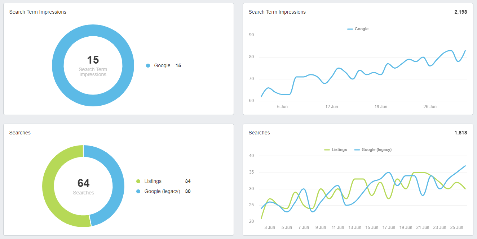Click the 2,198 total on the impressions line chart
The image size is (477, 239).
(x=460, y=12)
